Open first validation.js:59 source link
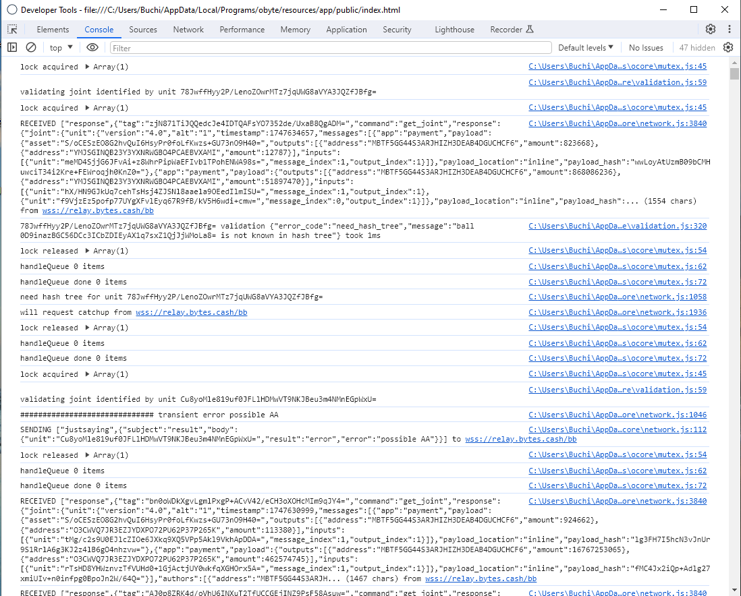Image resolution: width=741 pixels, height=596 pixels. pos(617,82)
